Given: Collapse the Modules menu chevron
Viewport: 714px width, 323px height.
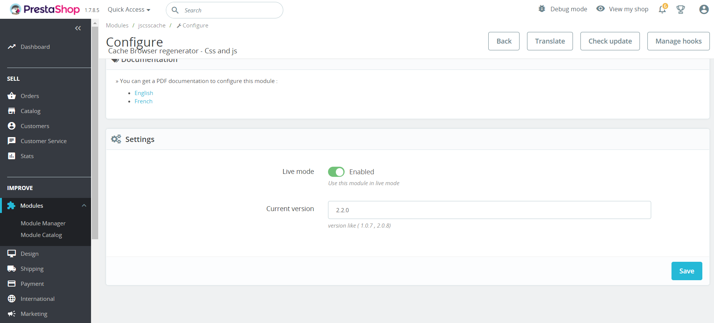Looking at the screenshot, I should 84,205.
